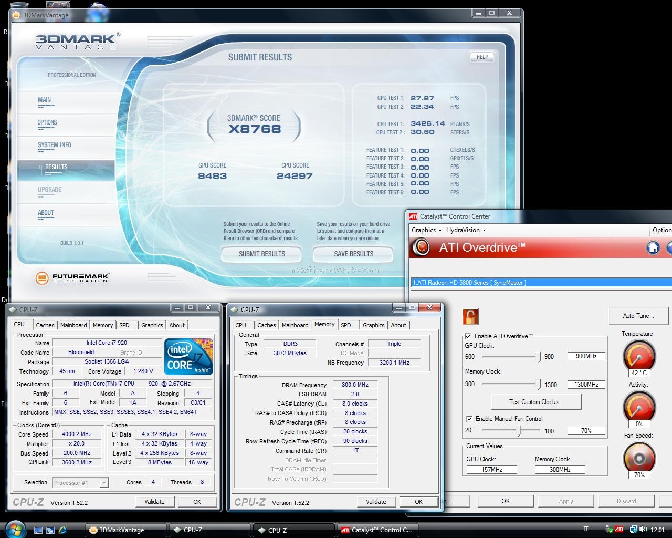The image size is (672, 538).
Task: Click the Memory Clock 1300MHz value field
Action: [x=586, y=385]
